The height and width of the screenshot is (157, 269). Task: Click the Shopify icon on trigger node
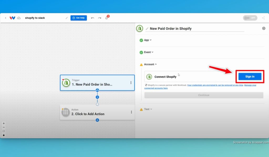tap(66, 83)
